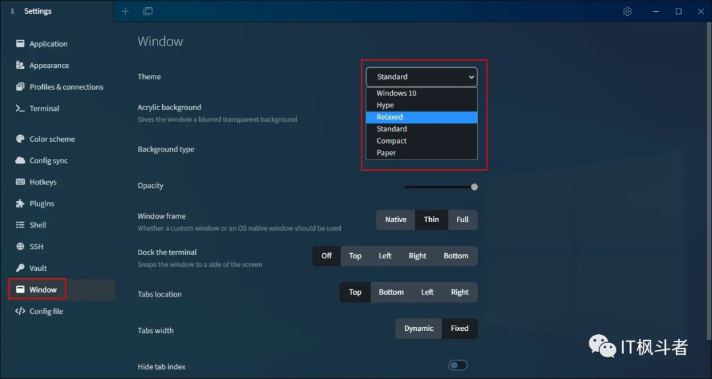Click the Shell list icon
This screenshot has width=712, height=379.
click(x=20, y=225)
